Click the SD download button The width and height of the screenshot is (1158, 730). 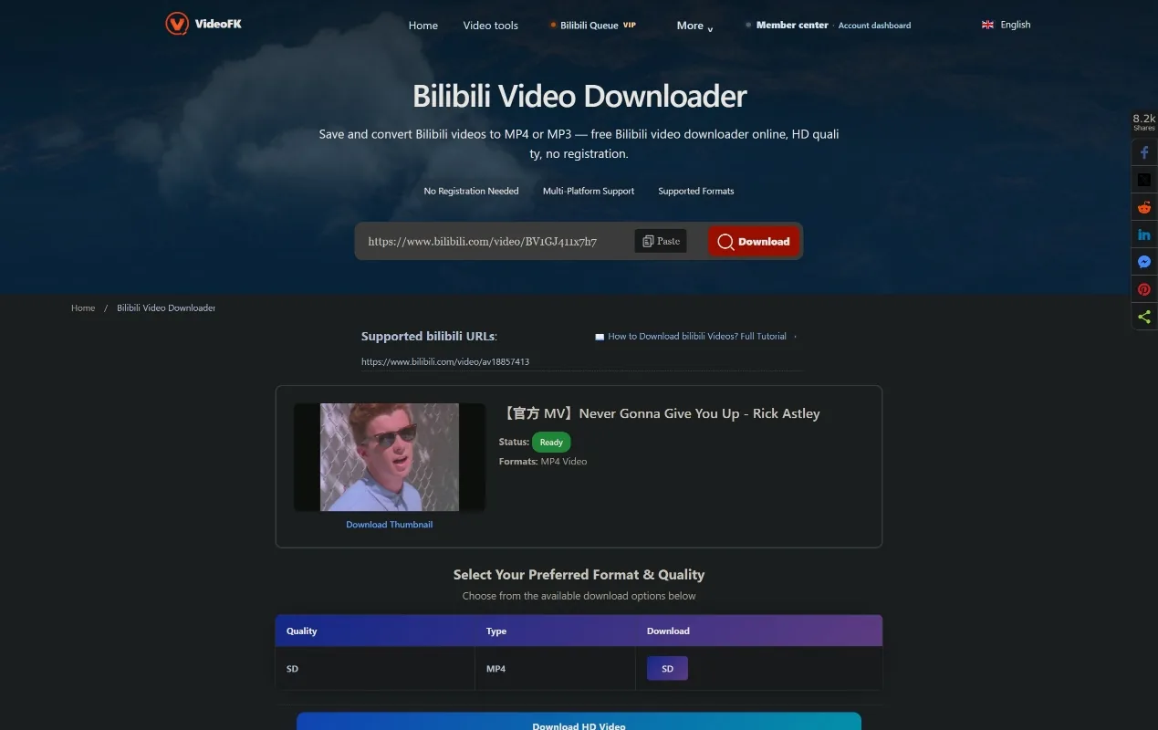667,669
